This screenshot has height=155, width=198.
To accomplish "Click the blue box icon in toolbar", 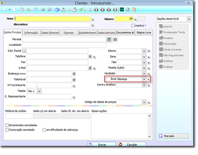I will click(57, 10).
